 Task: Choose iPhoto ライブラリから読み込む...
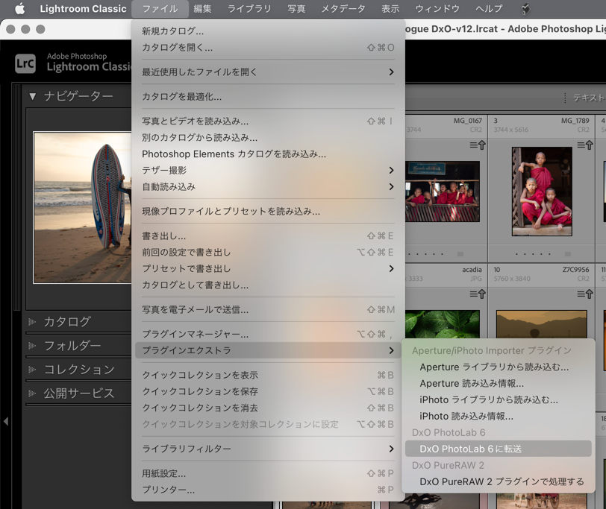pyautogui.click(x=499, y=399)
